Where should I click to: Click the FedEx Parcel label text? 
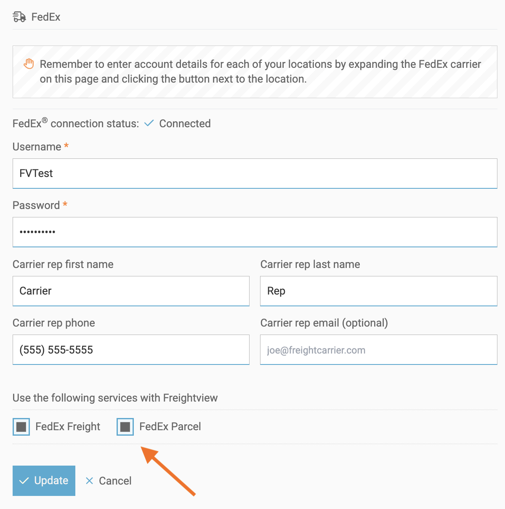click(170, 427)
